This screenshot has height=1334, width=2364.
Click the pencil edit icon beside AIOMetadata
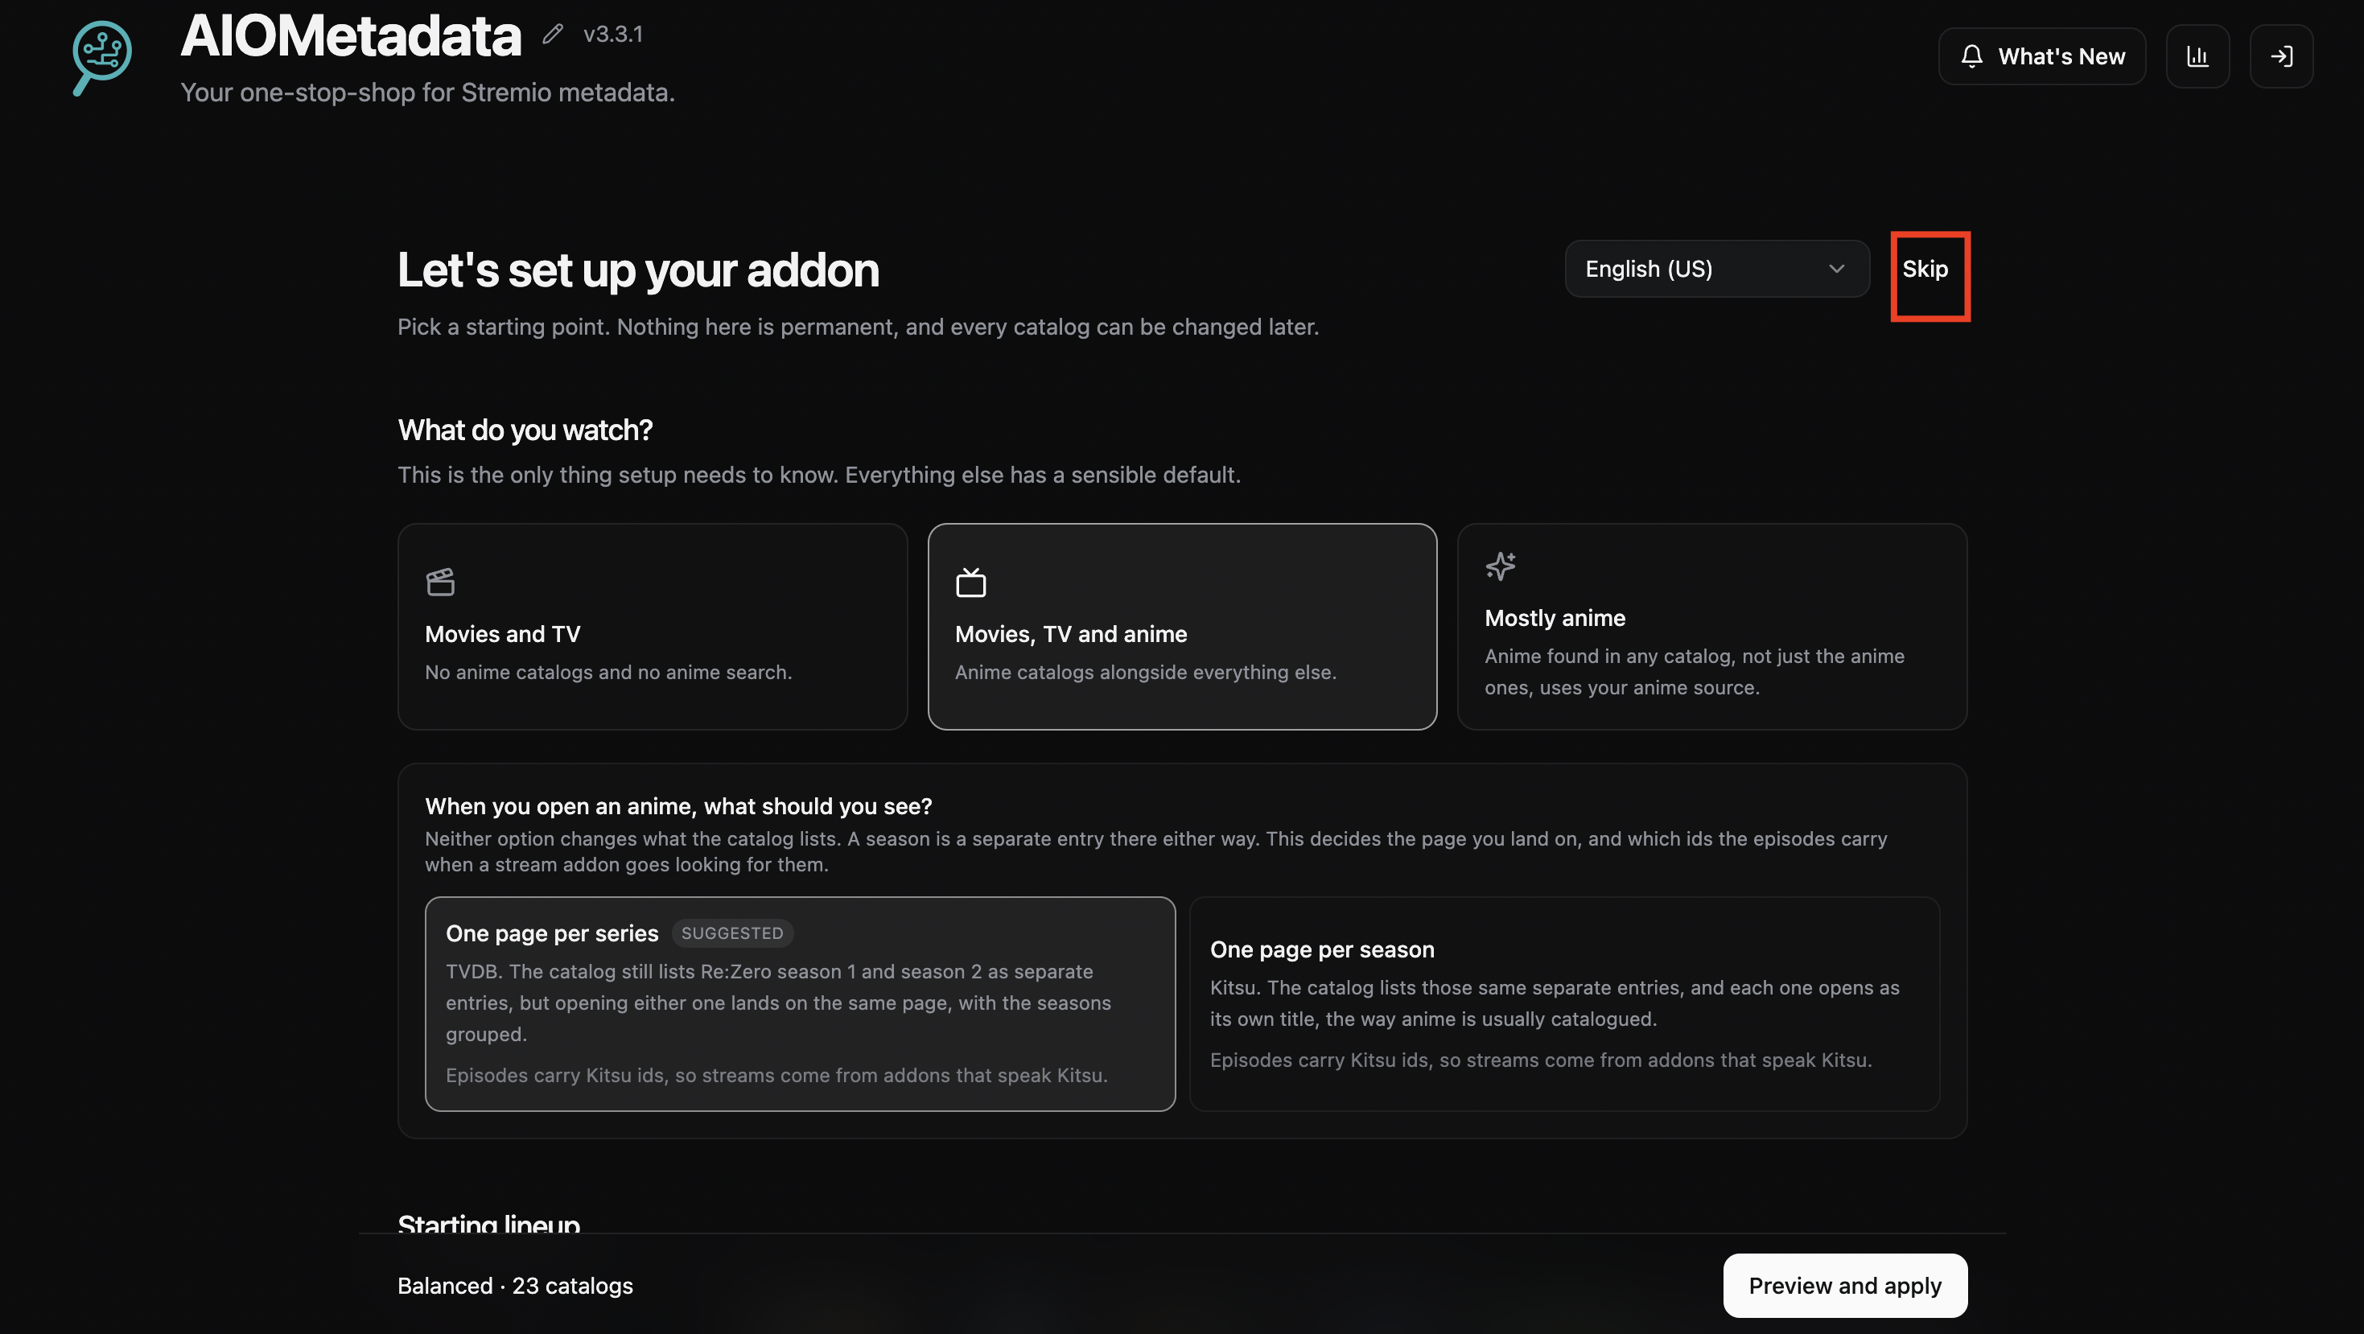(553, 34)
